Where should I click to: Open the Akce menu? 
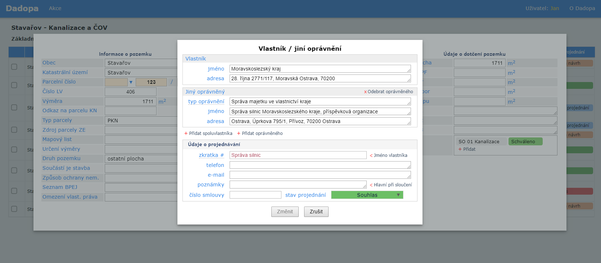(x=55, y=8)
